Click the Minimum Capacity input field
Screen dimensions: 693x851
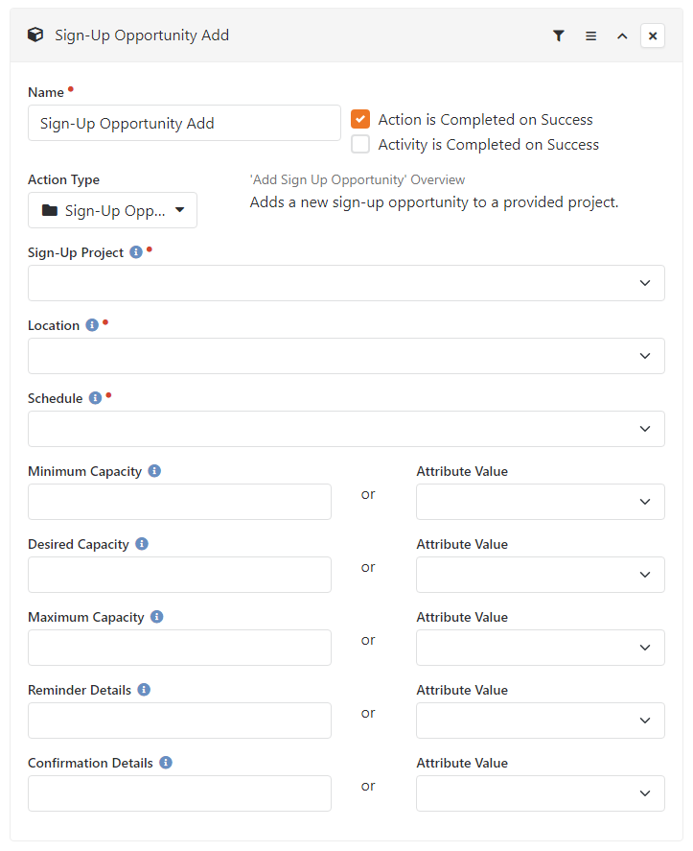[179, 502]
